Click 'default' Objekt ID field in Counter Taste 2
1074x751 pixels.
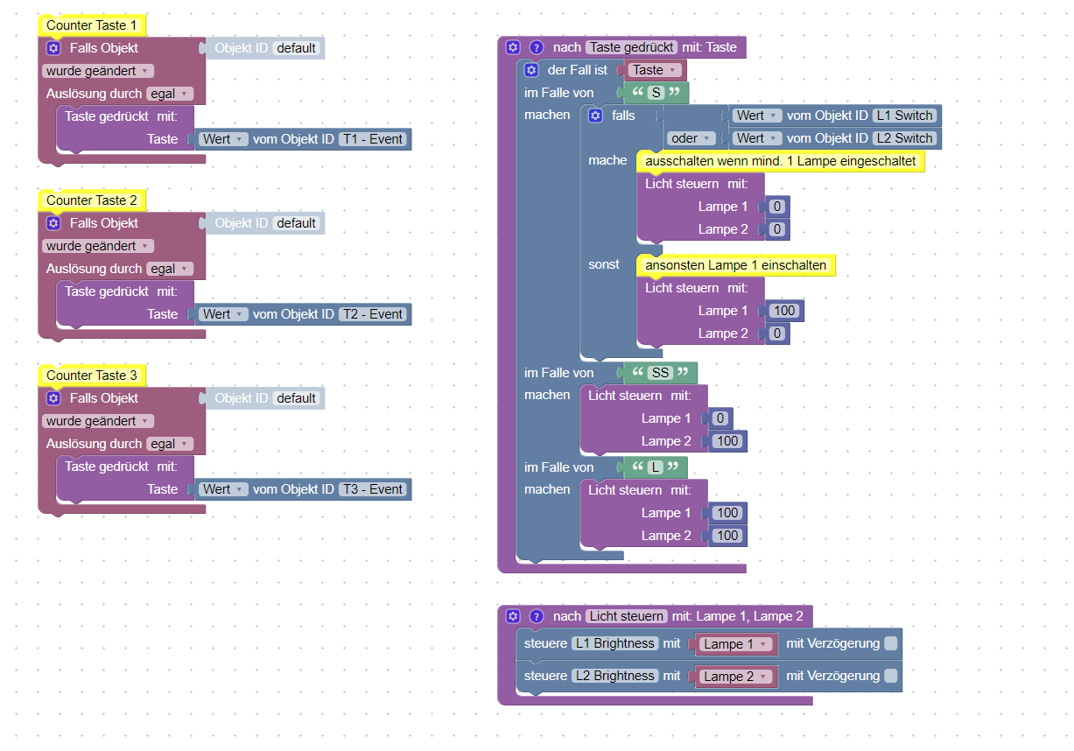point(296,223)
